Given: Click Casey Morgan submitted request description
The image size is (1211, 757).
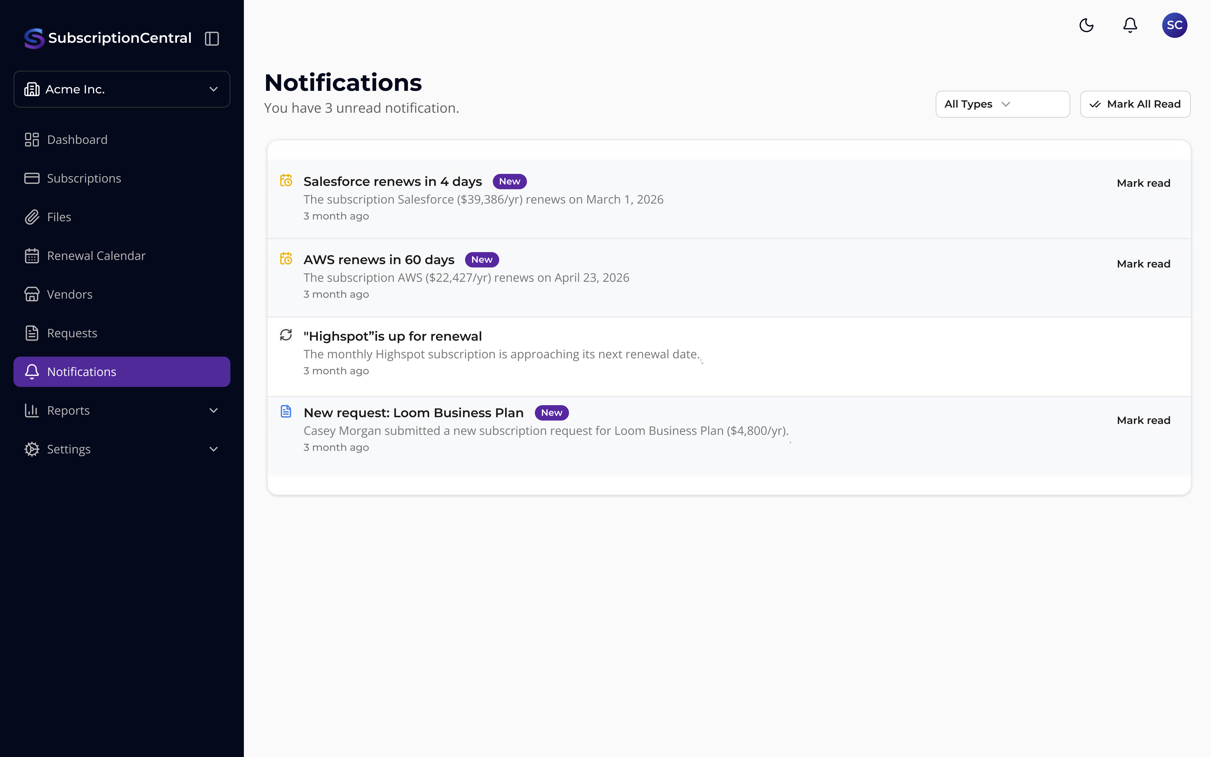Looking at the screenshot, I should tap(546, 431).
